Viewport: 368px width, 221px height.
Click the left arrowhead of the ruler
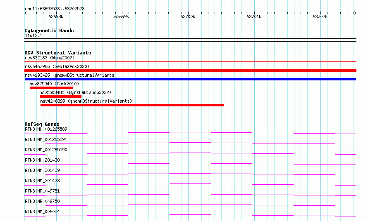[x=26, y=13]
